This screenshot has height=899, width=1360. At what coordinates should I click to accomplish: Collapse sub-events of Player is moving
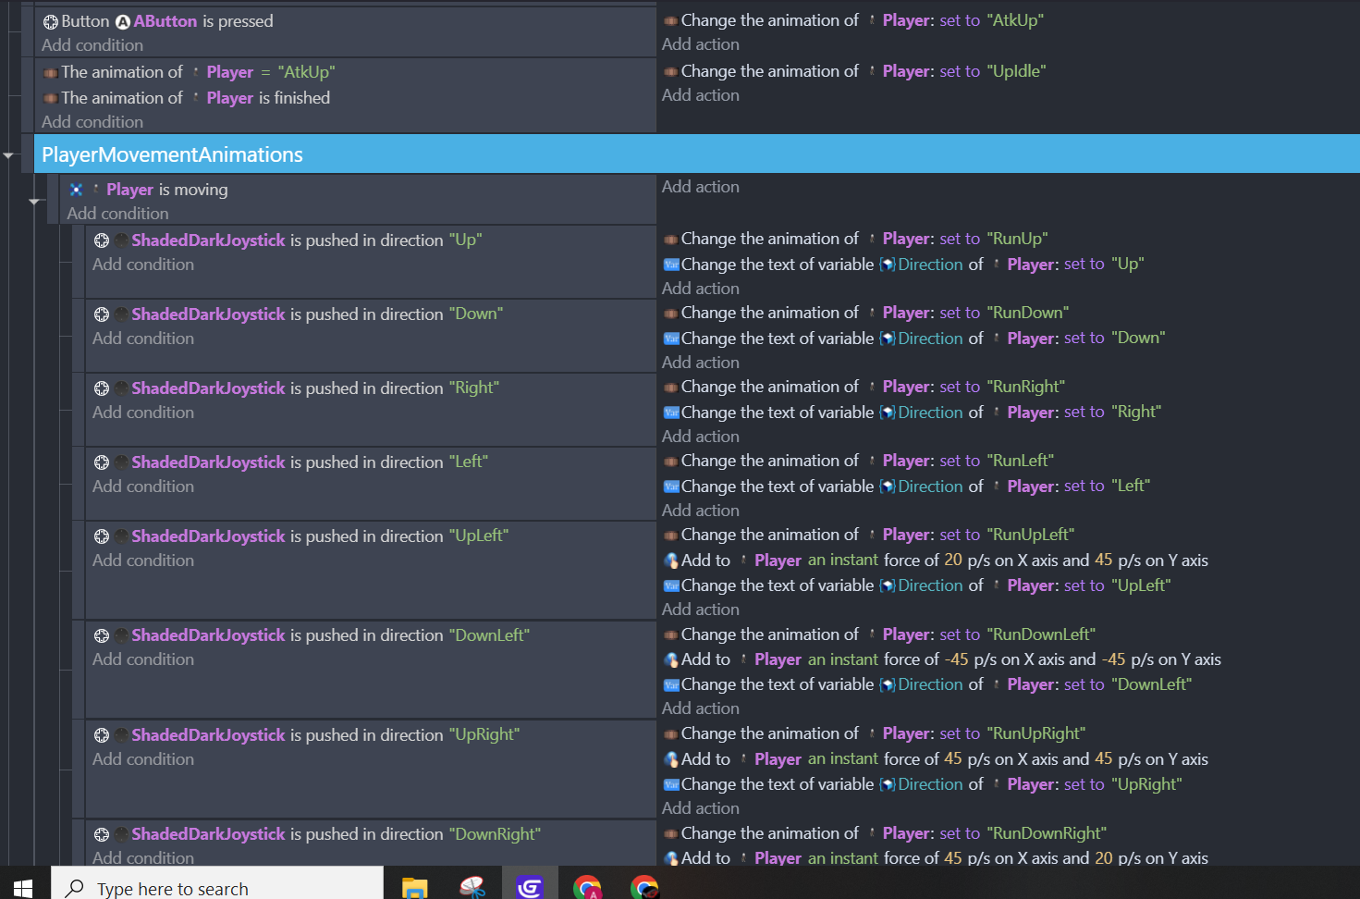click(x=34, y=202)
